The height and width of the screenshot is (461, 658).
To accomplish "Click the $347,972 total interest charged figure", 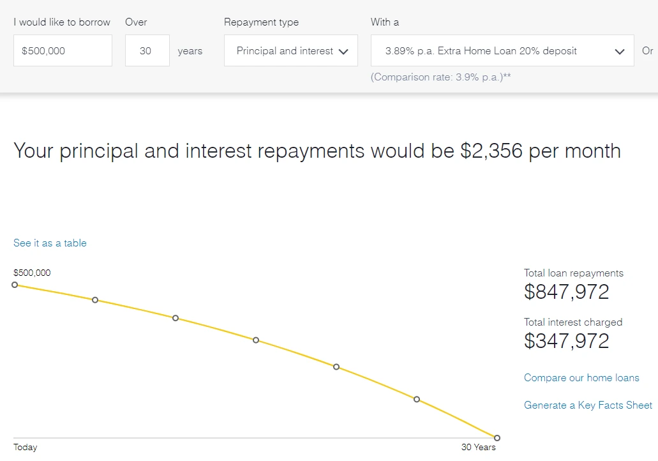I will click(x=567, y=341).
